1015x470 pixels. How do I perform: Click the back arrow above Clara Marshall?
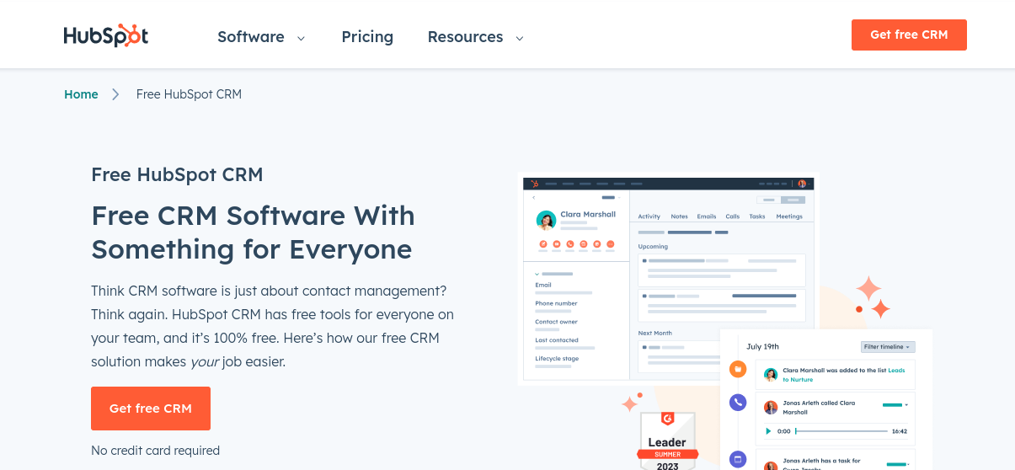(x=534, y=197)
